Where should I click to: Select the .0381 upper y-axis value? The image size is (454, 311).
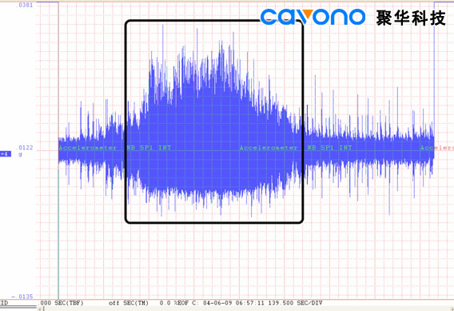[x=26, y=5]
